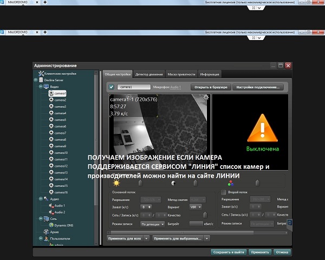Click the Архив film reel icon
This screenshot has height=260, width=325.
click(45, 231)
